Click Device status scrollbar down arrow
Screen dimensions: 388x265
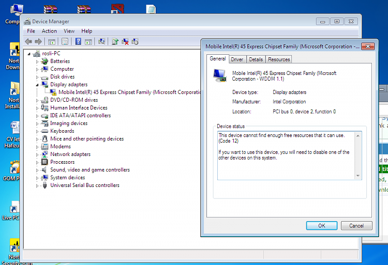358,176
